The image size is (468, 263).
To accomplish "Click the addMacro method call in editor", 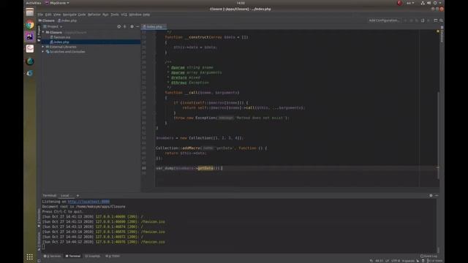I will click(191, 148).
